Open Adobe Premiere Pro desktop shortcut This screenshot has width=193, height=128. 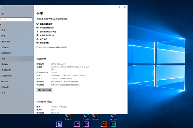click(x=77, y=124)
